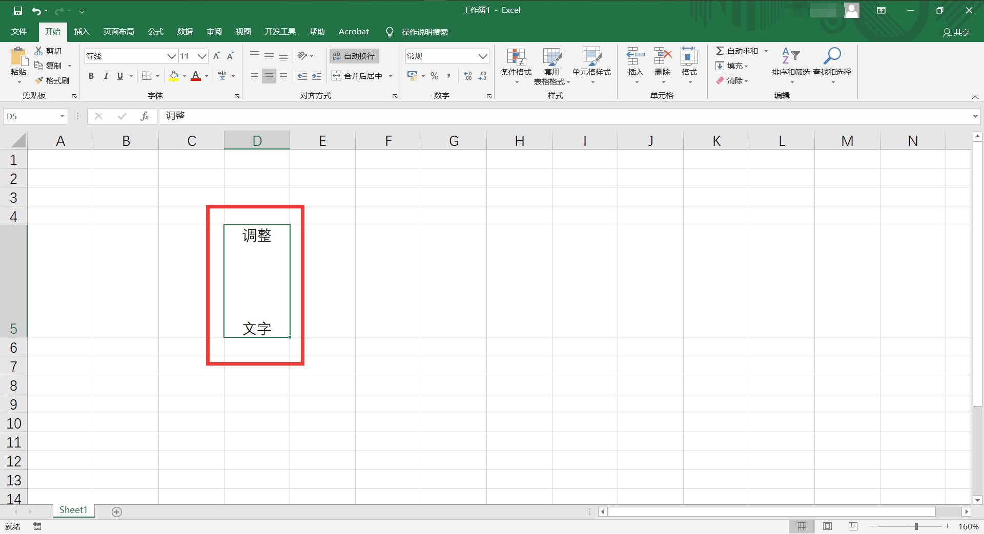Cut selection with 剪切
The width and height of the screenshot is (984, 534).
pyautogui.click(x=48, y=51)
